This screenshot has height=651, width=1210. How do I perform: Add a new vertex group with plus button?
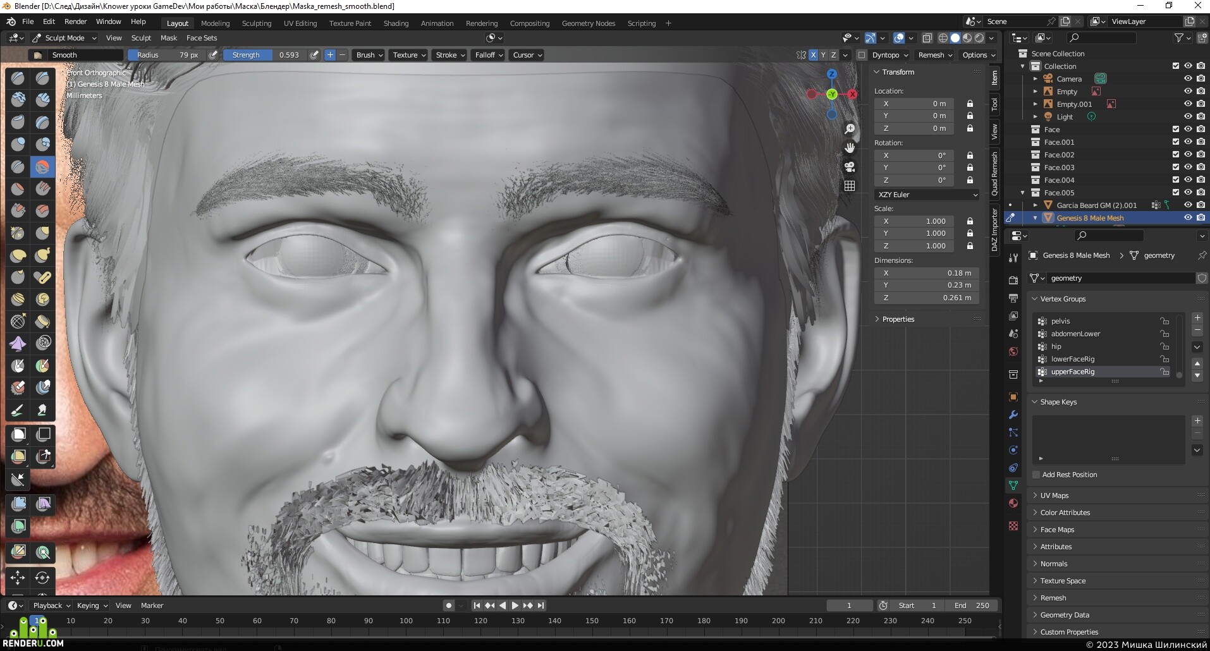click(1197, 318)
